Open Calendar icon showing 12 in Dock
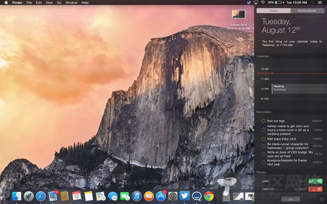Image resolution: width=327 pixels, height=204 pixels. click(76, 196)
